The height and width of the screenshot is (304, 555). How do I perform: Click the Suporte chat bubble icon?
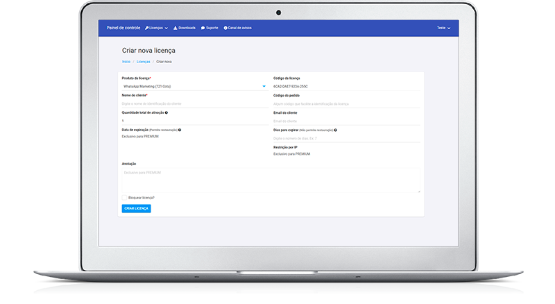(x=203, y=28)
